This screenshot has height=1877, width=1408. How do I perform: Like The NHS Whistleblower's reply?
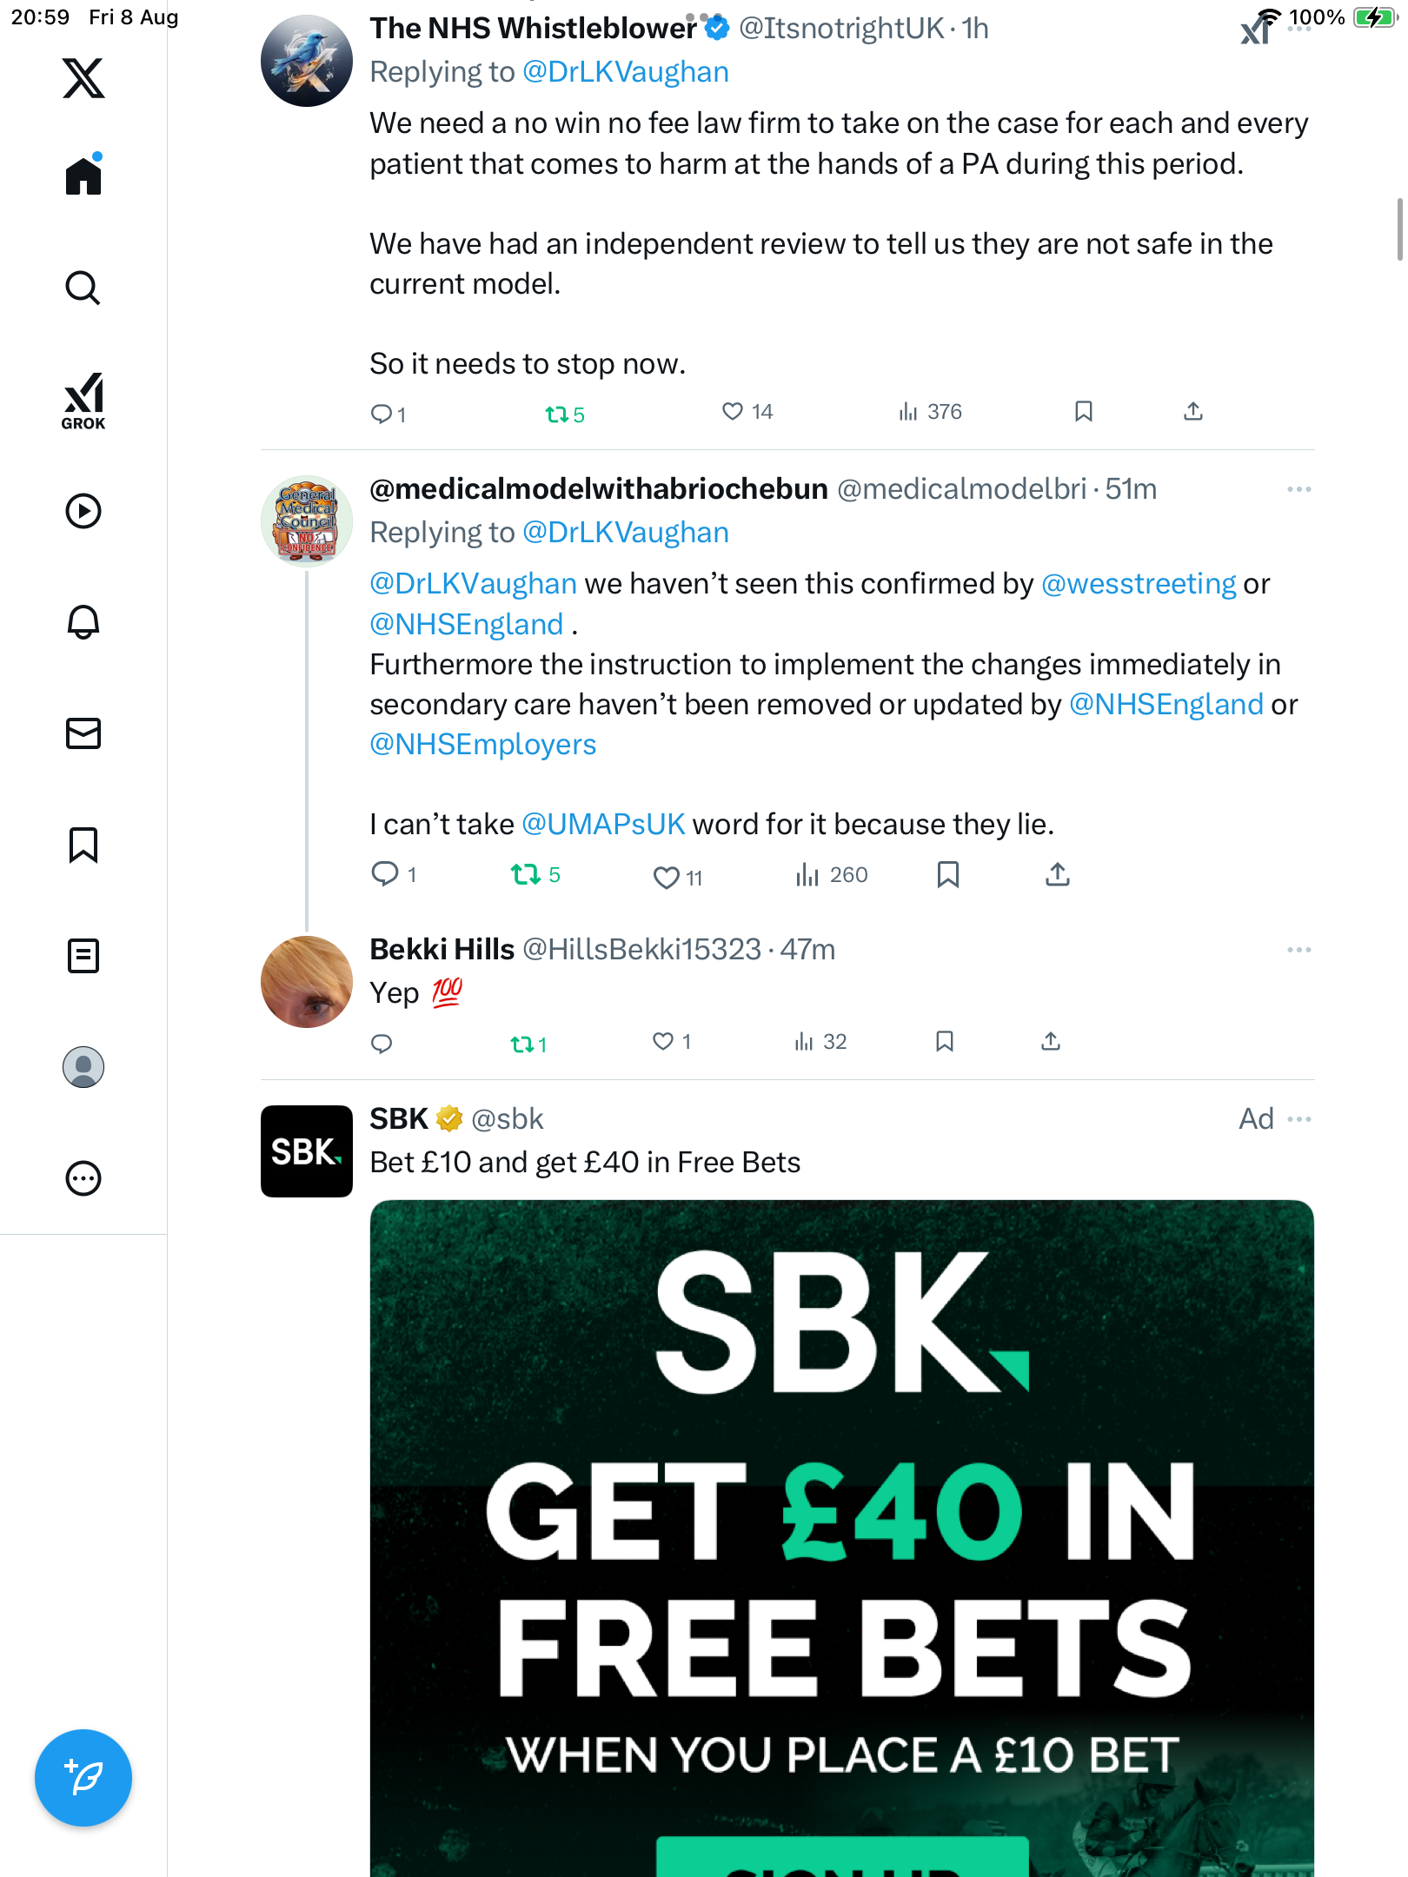point(733,411)
